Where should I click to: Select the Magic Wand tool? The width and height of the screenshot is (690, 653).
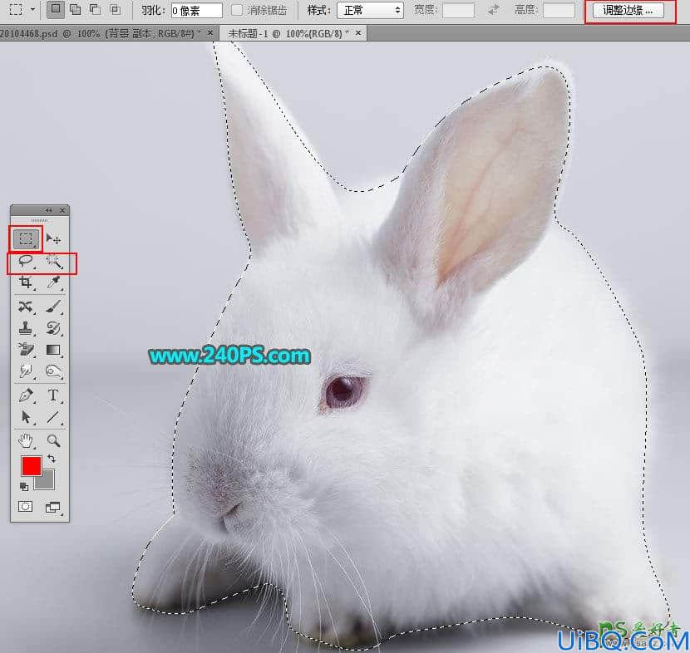tap(54, 262)
